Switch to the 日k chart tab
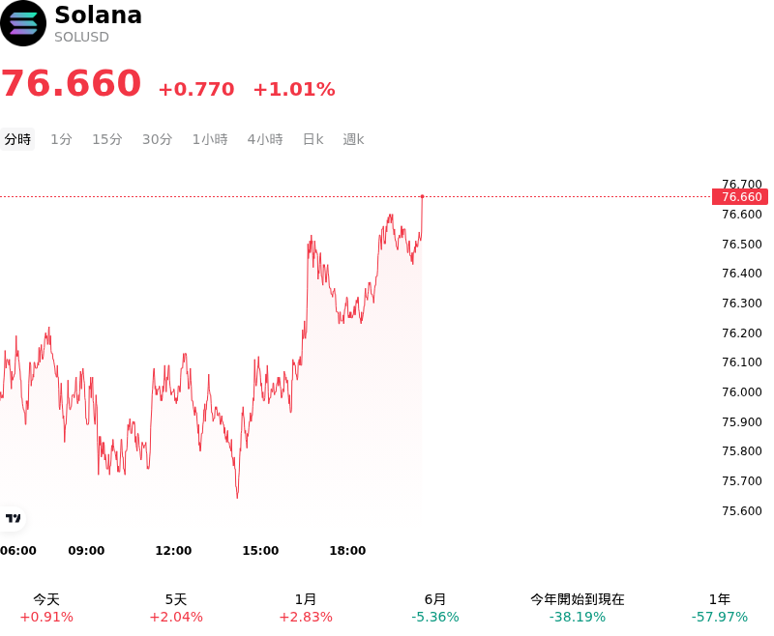 [313, 139]
